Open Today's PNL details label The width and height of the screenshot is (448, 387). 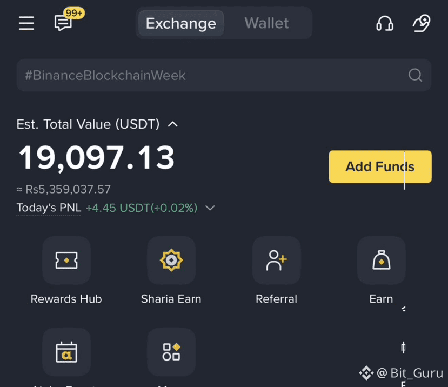[49, 208]
